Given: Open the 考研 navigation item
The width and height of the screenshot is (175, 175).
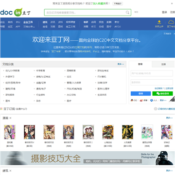Looking at the screenshot, I should click(x=86, y=22).
